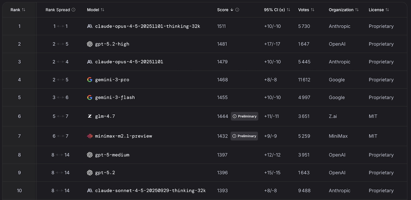Toggle Score descending sort arrow

(232, 10)
